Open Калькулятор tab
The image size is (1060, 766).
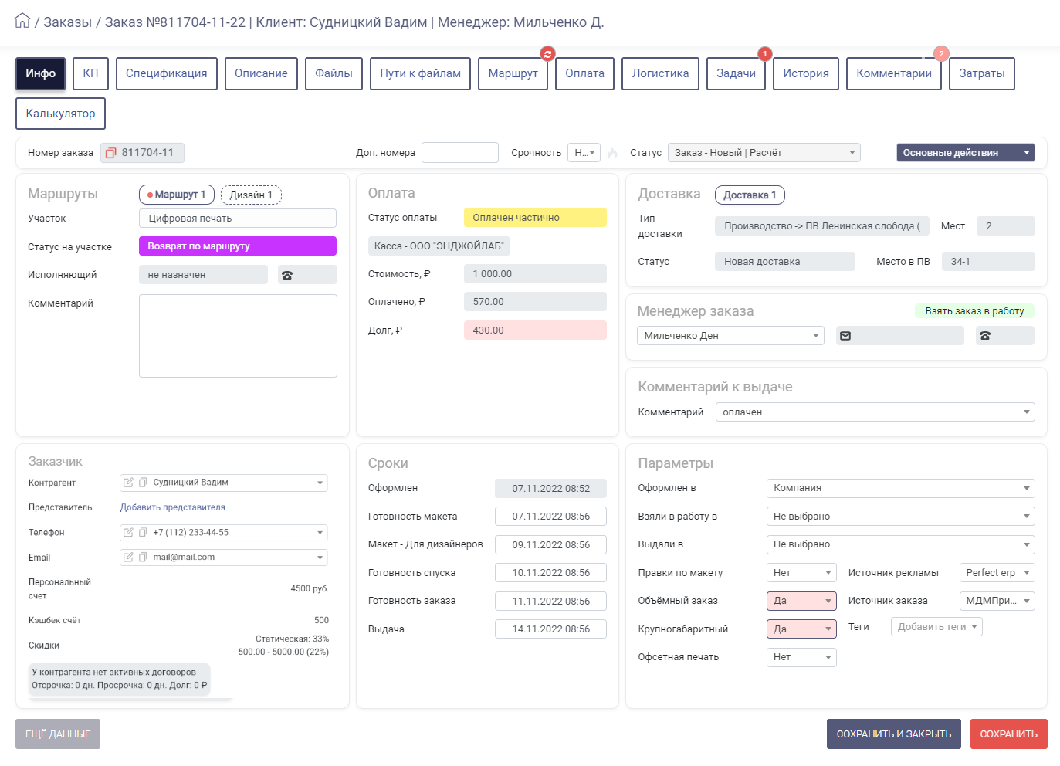60,114
